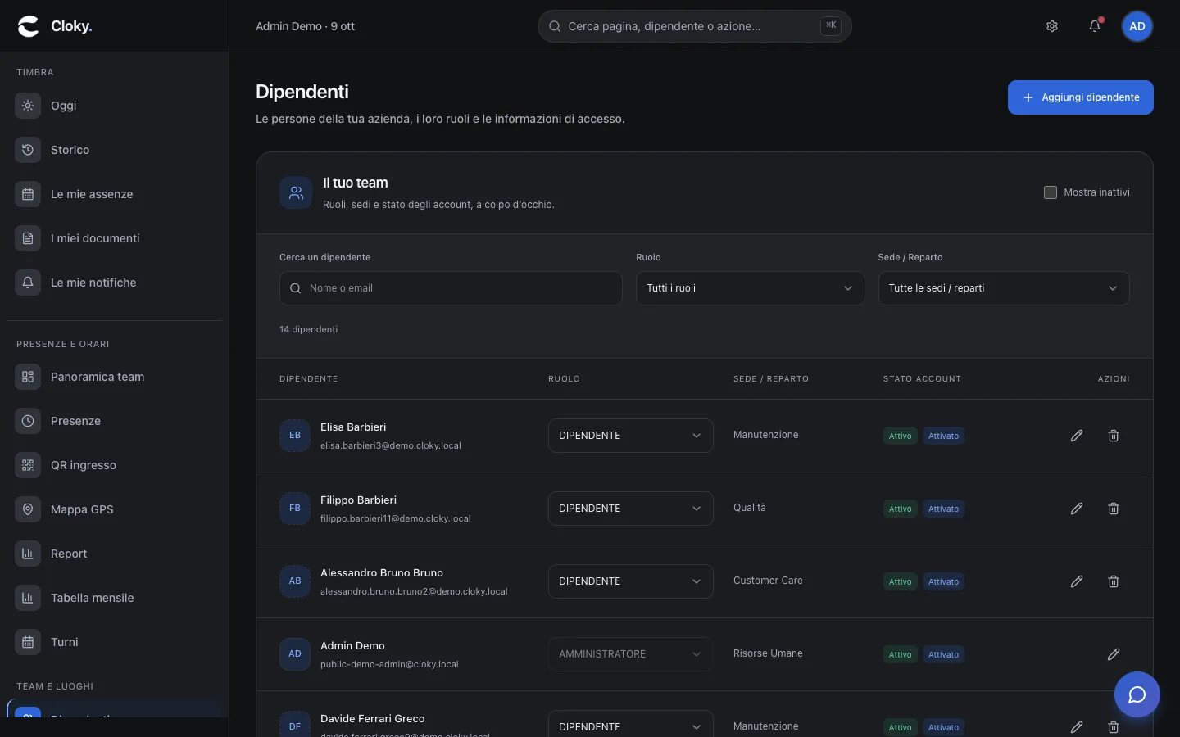Click Elisa Barbieri's Attivato badge

(943, 436)
